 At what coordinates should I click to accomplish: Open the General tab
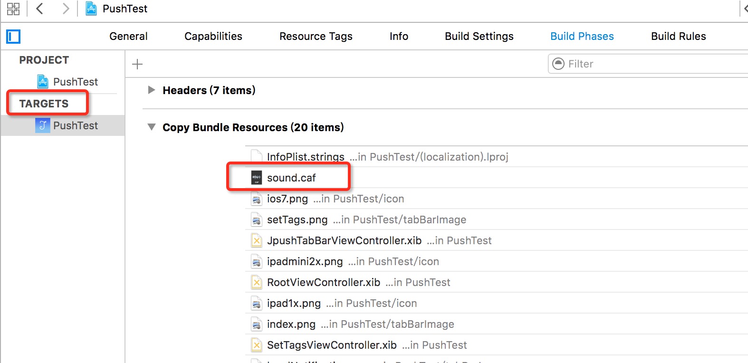128,37
